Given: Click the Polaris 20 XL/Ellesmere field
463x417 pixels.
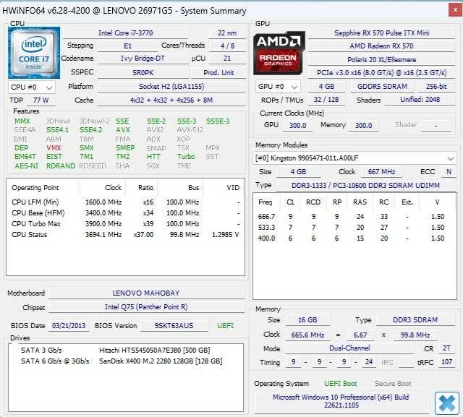Looking at the screenshot, I should coord(381,59).
